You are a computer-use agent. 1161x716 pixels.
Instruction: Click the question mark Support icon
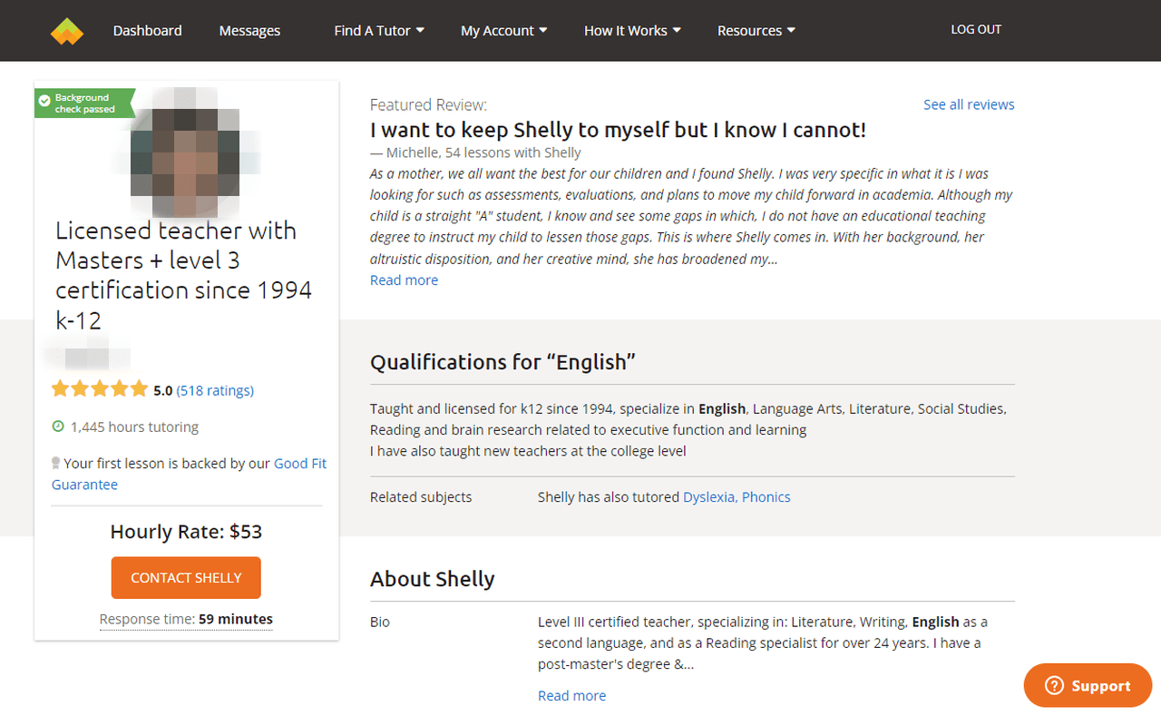(1054, 686)
